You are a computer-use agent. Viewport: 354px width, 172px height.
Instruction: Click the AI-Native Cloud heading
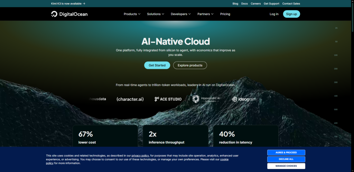pos(176,42)
